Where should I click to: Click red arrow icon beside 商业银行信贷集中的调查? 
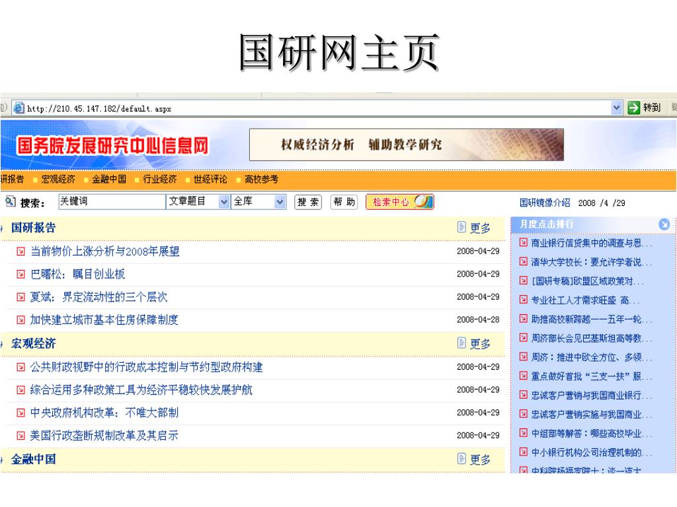524,242
